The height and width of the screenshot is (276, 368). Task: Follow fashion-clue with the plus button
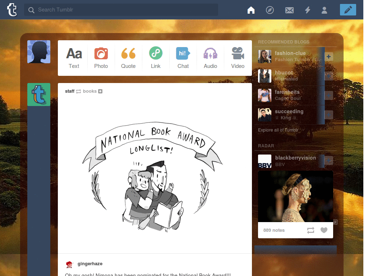[x=328, y=56]
